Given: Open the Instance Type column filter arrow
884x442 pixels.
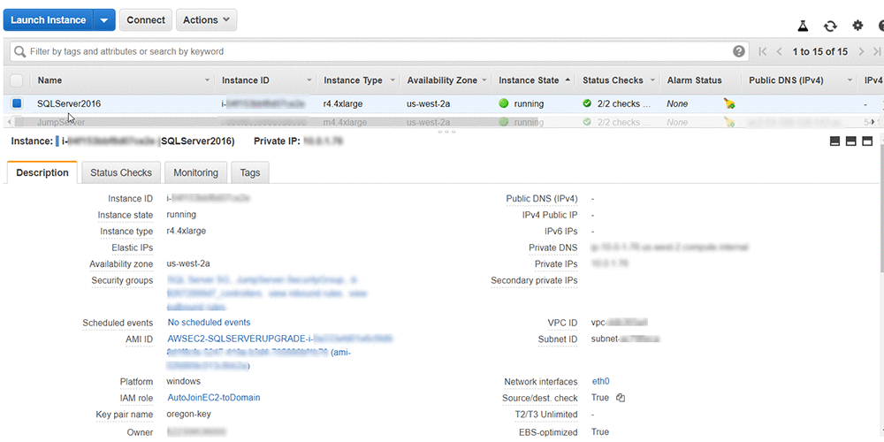Looking at the screenshot, I should click(392, 80).
